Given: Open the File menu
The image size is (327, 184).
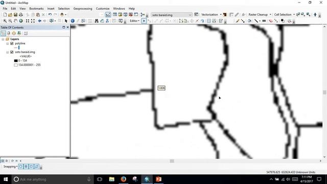Looking at the screenshot, I should (5, 9).
